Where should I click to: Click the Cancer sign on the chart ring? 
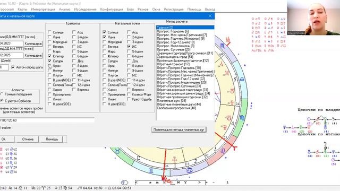189,170
